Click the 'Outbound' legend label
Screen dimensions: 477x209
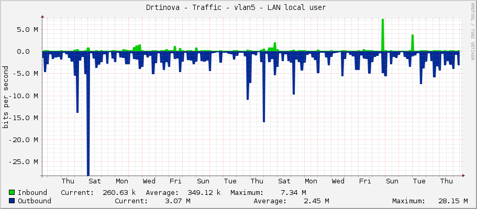35,201
